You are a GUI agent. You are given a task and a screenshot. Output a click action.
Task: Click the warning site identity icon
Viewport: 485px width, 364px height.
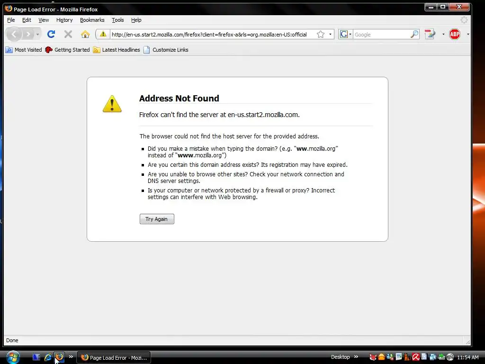[x=103, y=34]
